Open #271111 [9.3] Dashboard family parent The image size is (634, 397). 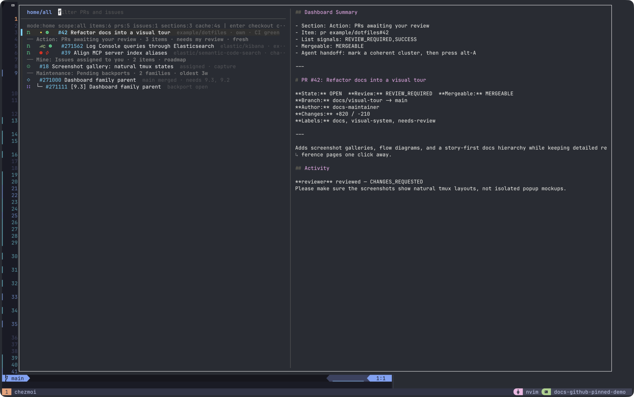coord(103,87)
